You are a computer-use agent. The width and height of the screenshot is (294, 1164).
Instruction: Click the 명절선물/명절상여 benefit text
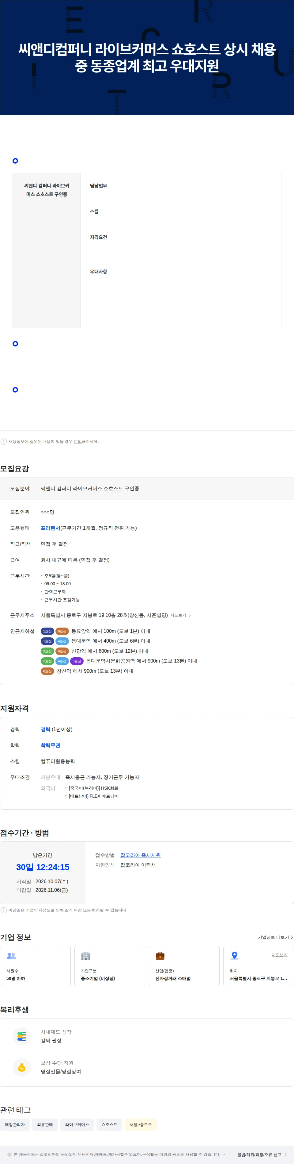61,1072
